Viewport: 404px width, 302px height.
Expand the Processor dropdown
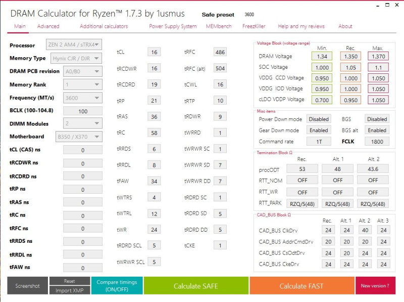pos(74,45)
